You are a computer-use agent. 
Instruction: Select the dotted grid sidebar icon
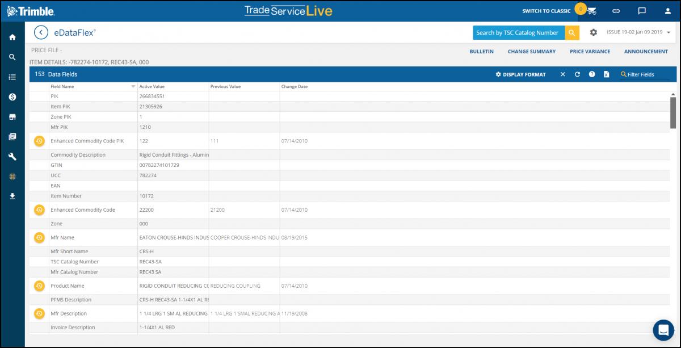(12, 177)
